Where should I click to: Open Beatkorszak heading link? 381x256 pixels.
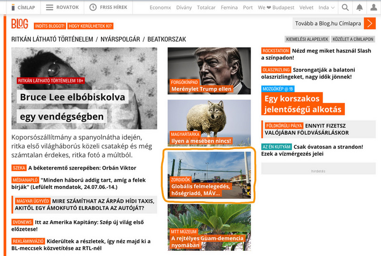[167, 39]
